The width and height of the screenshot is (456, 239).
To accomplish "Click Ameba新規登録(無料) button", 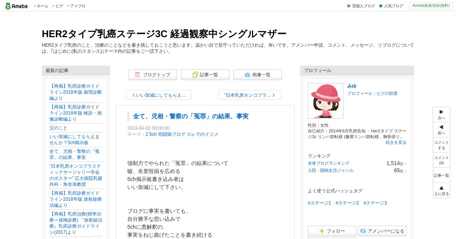I will tap(431, 6).
